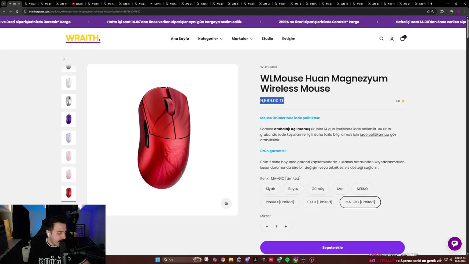This screenshot has width=469, height=264.
Task: Bookmark this page with star icon
Action: click(x=428, y=11)
